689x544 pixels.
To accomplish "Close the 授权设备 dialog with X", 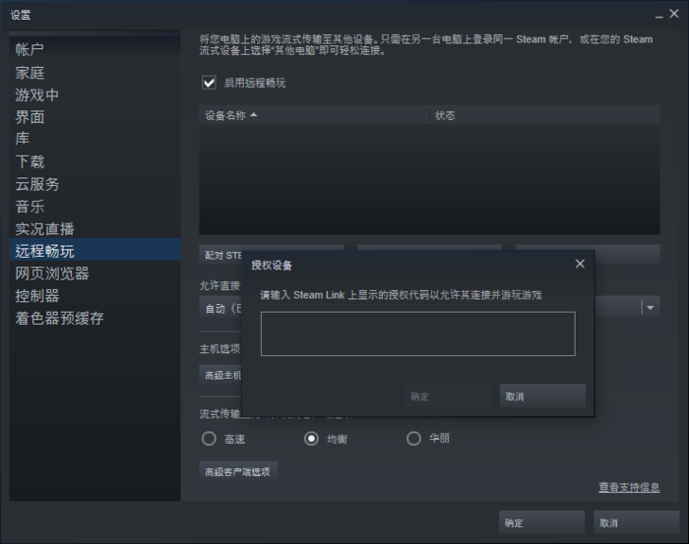I will click(x=580, y=264).
